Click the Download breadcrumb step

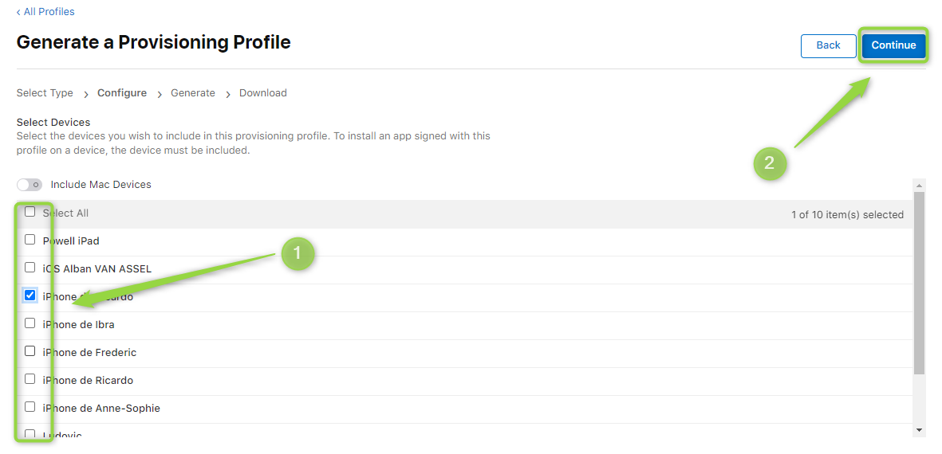click(x=263, y=93)
